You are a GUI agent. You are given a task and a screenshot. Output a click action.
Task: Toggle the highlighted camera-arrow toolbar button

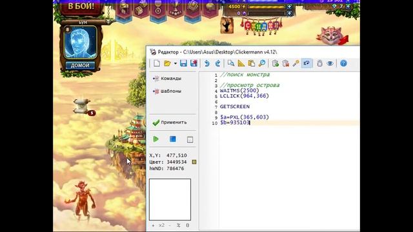pos(307,63)
